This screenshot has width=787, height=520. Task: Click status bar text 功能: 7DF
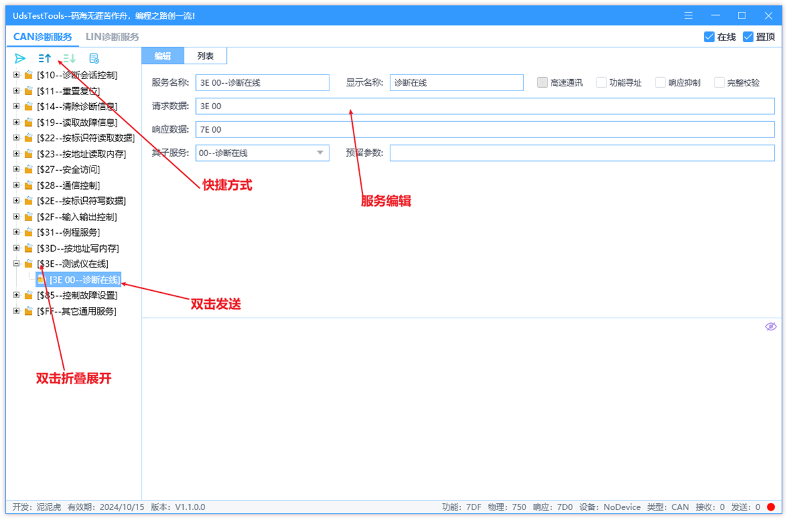click(461, 507)
